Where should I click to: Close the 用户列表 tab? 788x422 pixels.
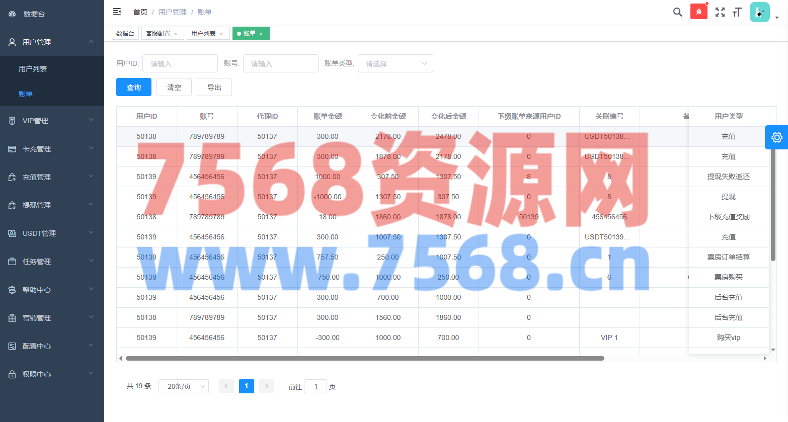coord(221,34)
